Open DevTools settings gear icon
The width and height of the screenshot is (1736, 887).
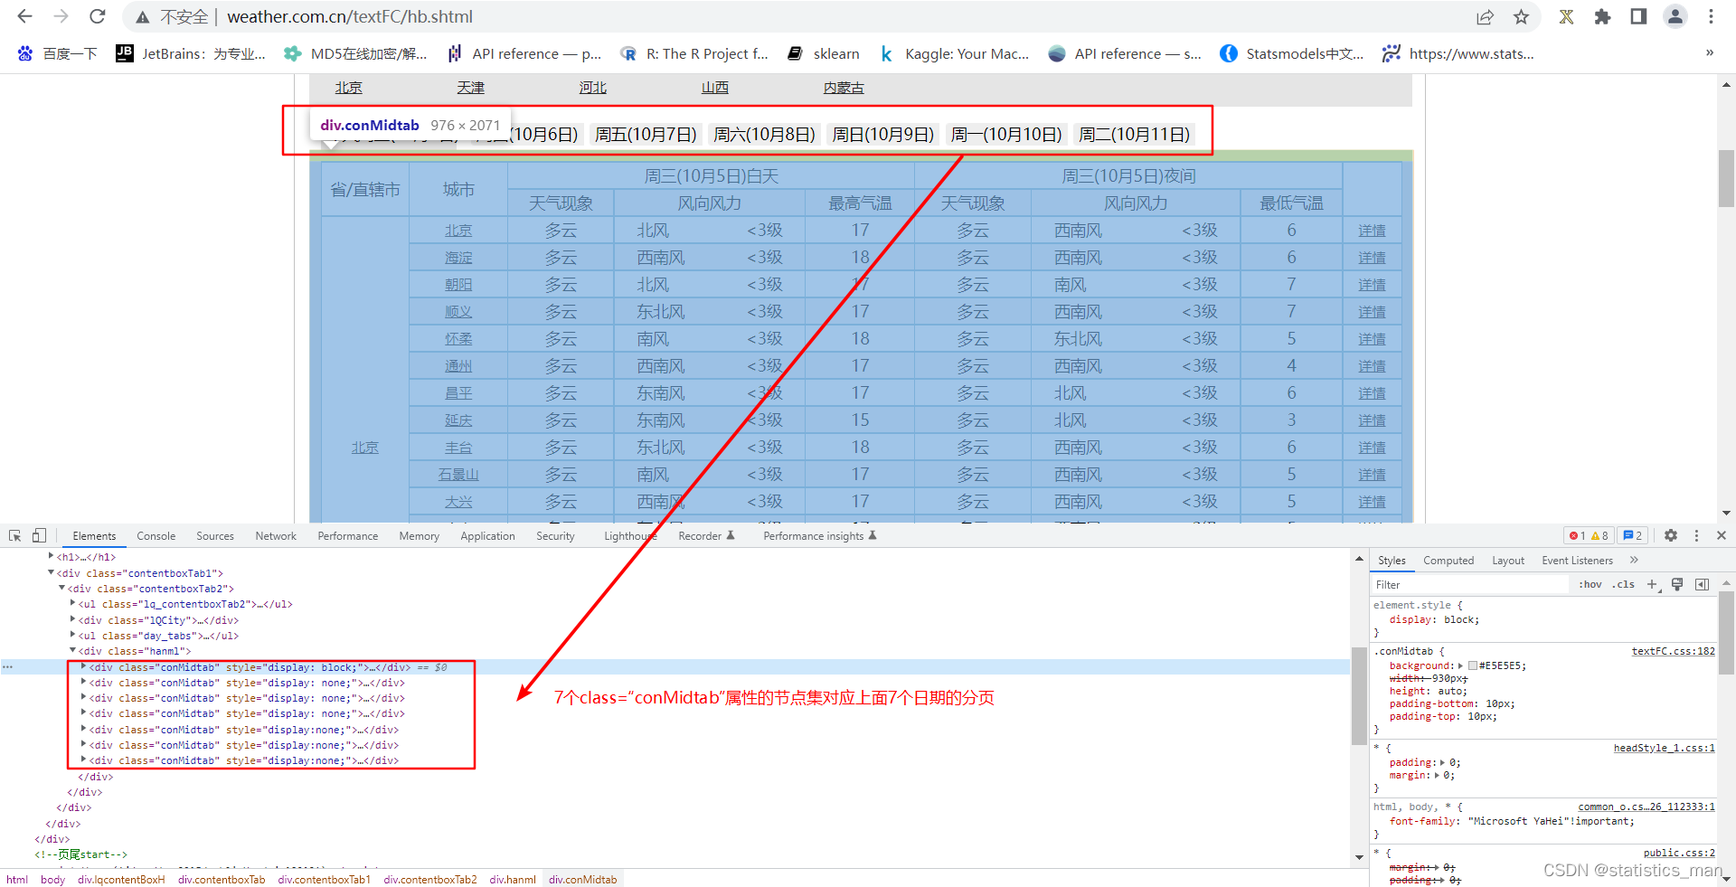click(1671, 535)
